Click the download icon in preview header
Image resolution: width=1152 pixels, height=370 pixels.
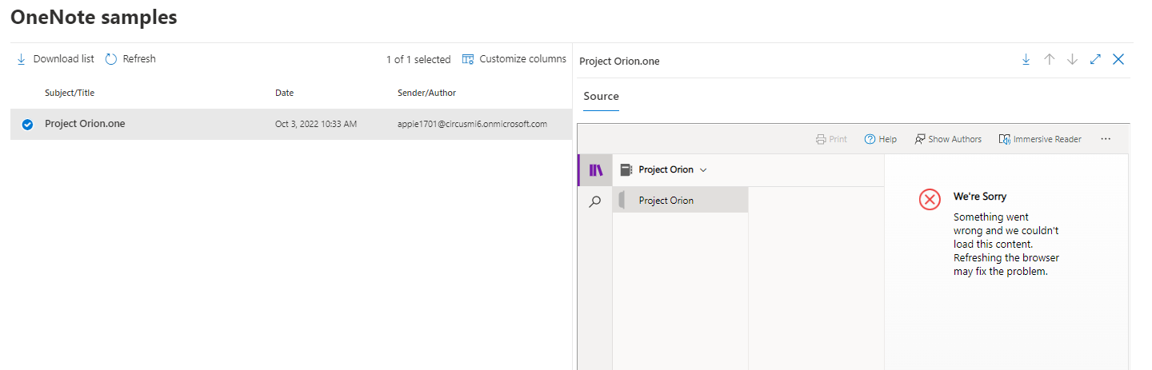pyautogui.click(x=1026, y=60)
